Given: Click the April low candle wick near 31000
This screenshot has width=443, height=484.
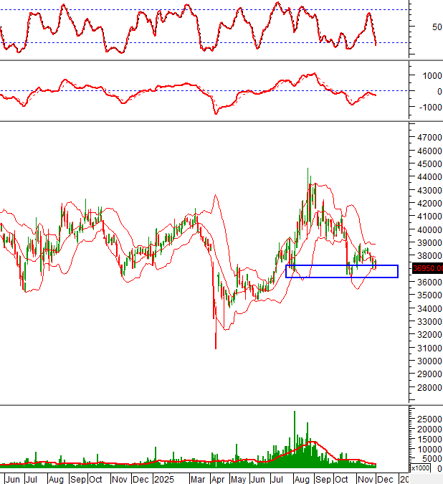Looking at the screenshot, I should click(216, 343).
